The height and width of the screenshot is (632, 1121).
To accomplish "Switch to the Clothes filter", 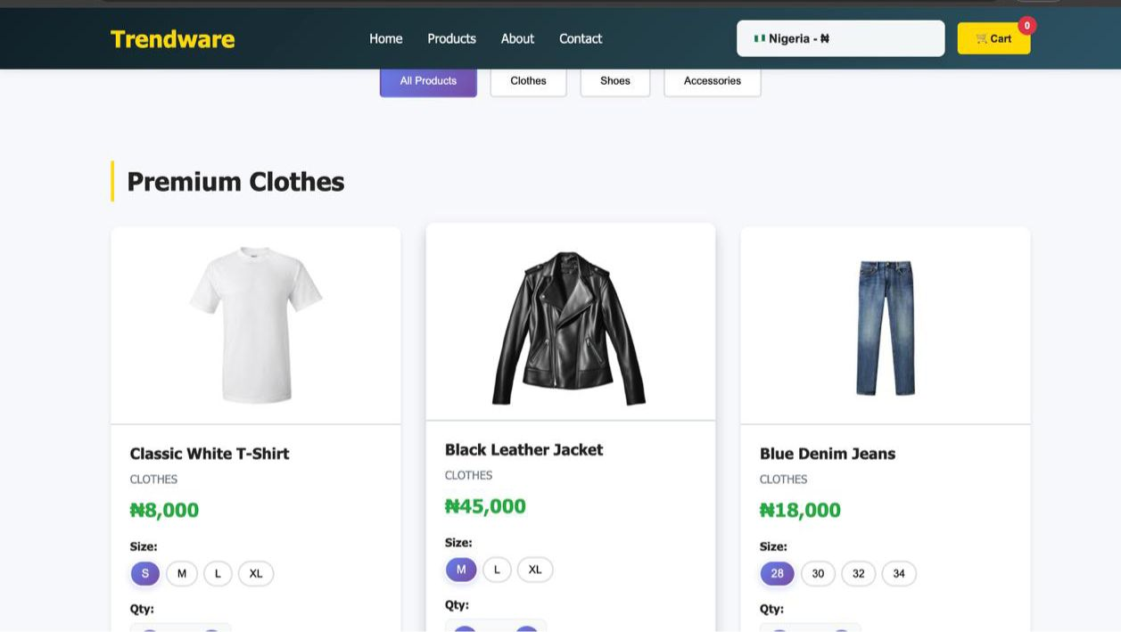I will [528, 80].
